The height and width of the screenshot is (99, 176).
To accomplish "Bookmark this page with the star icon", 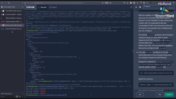I will 111,3.
